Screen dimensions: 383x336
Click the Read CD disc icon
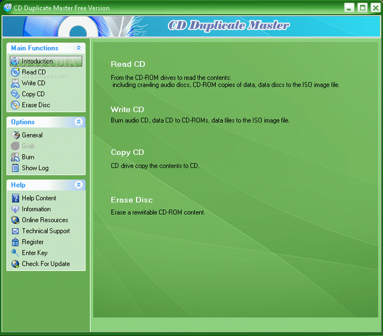click(x=15, y=72)
